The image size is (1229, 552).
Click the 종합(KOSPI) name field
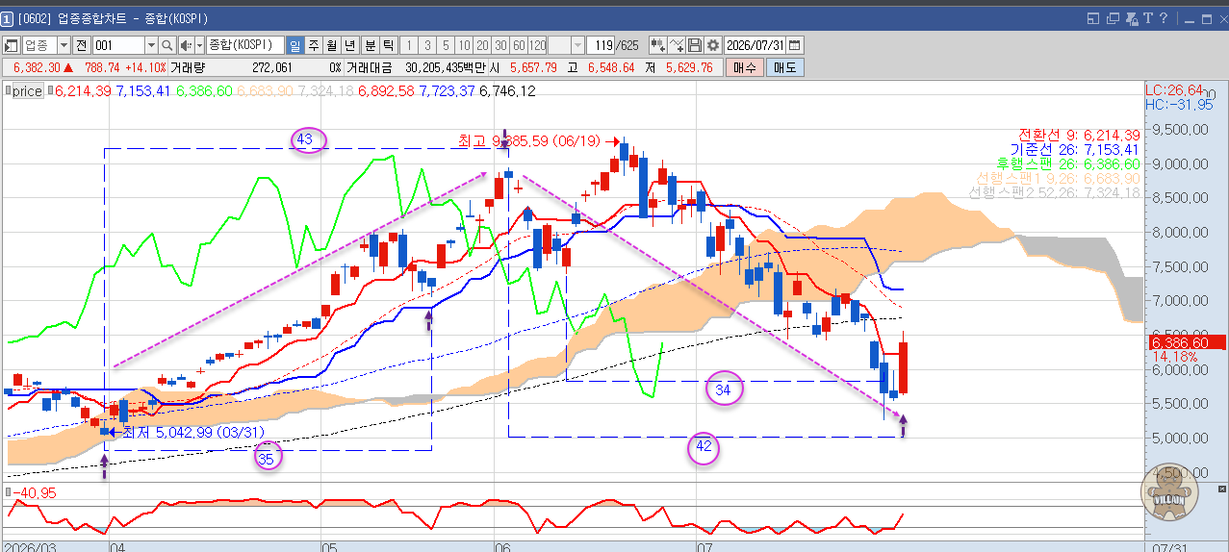pyautogui.click(x=244, y=45)
